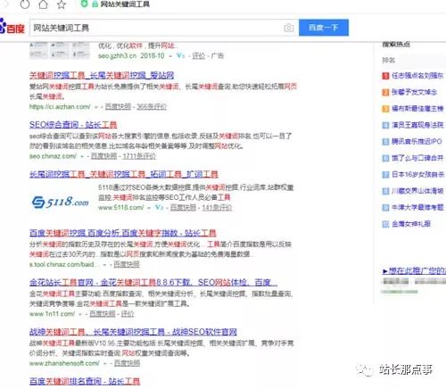Click the https://ci.aizhan.com/ green URL
Screen dimensions: 446x389
pyautogui.click(x=60, y=106)
